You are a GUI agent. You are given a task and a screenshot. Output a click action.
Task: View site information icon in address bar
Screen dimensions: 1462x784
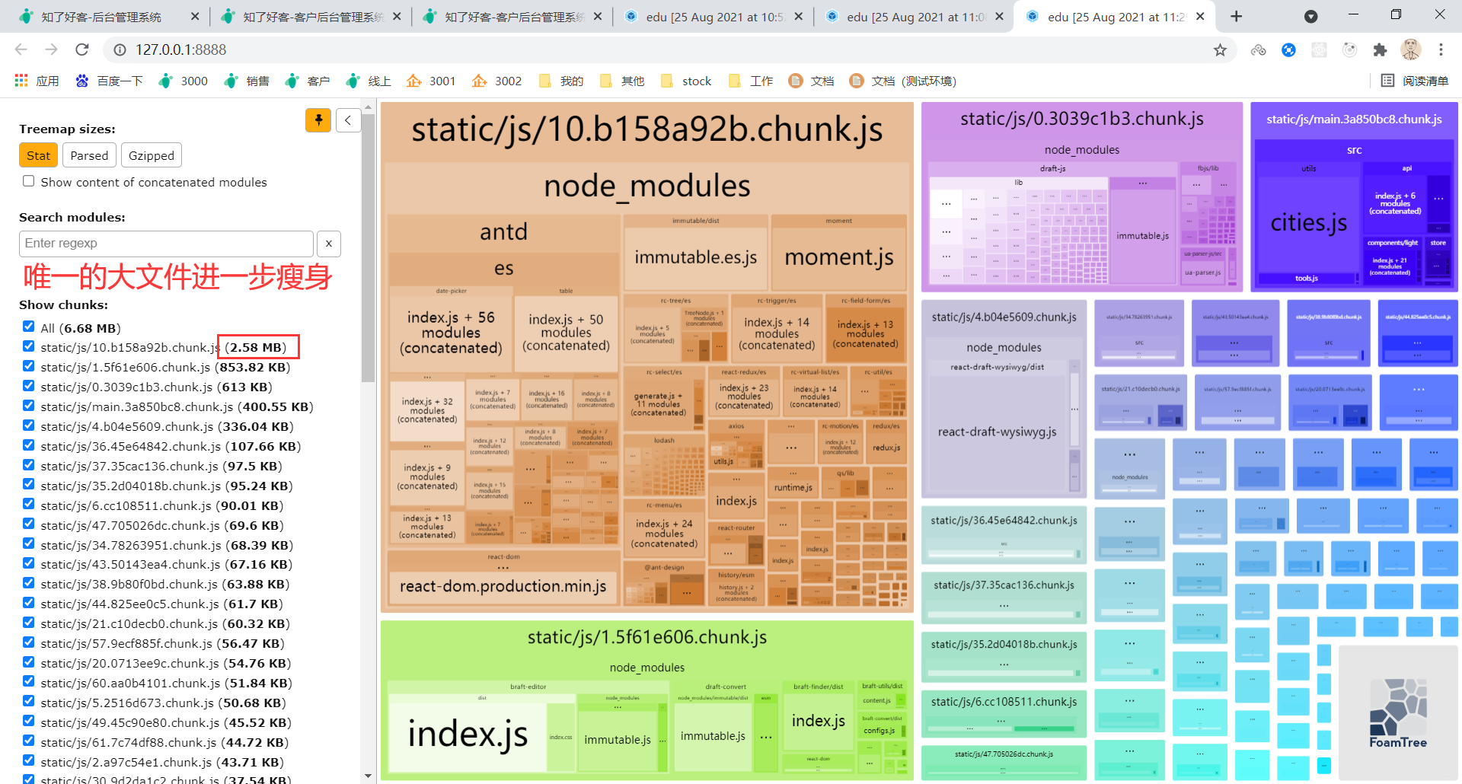120,49
